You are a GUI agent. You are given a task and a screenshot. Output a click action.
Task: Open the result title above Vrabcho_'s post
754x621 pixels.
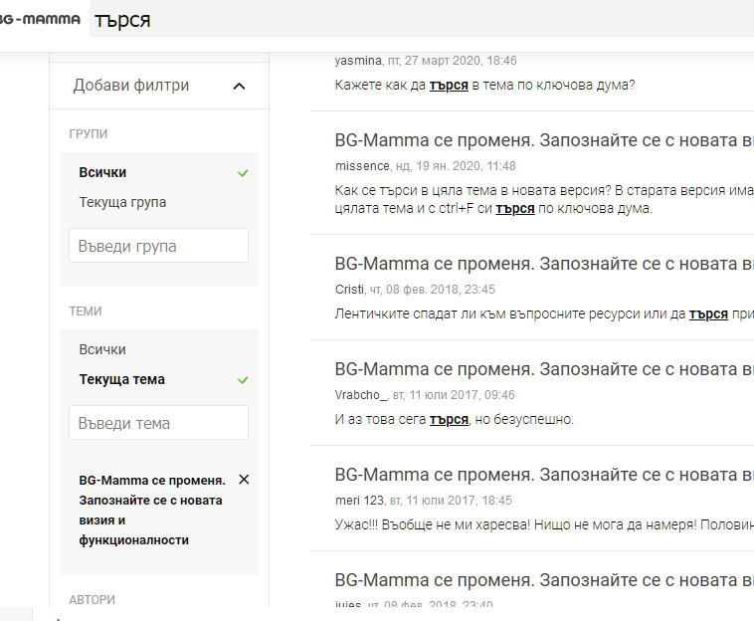pos(543,369)
